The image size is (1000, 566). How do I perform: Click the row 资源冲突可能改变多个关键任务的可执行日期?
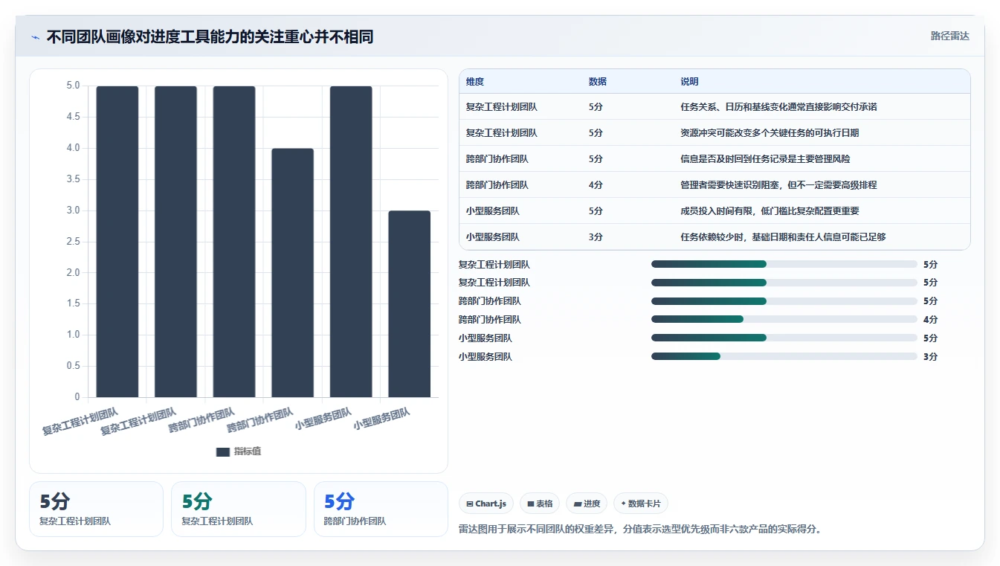(714, 132)
